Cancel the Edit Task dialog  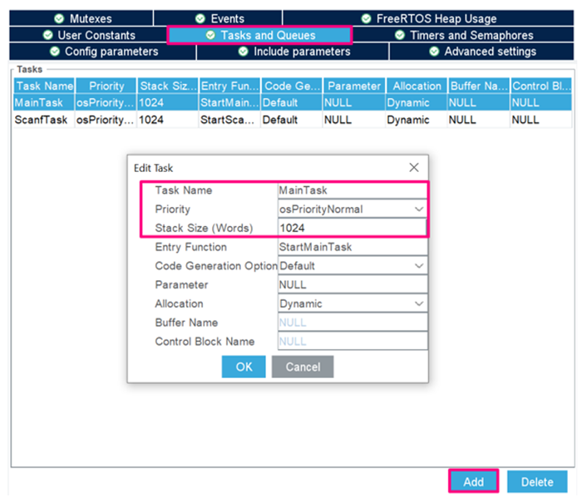pos(303,367)
